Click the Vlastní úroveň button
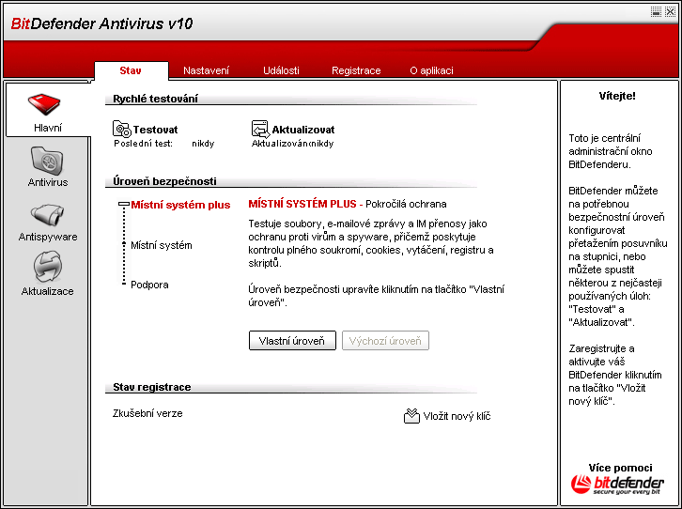 (292, 340)
